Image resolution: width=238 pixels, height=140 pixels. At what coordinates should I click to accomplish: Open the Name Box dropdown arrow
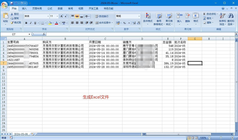click(29, 34)
